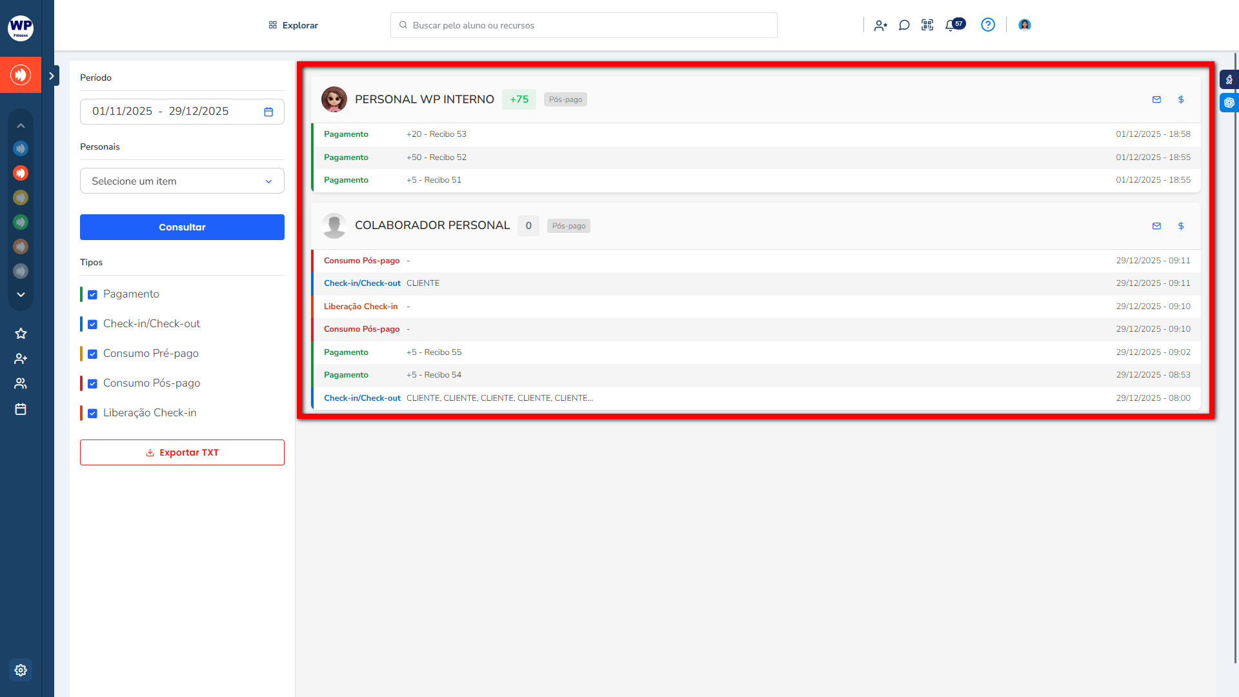
Task: Disable the Consumo Pós-pago checkbox
Action: pyautogui.click(x=92, y=383)
